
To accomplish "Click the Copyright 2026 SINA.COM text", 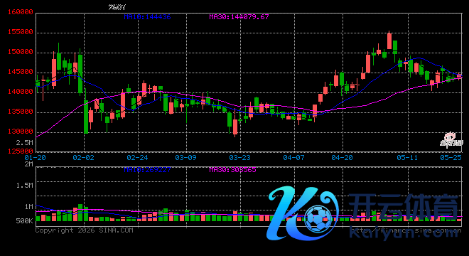I will 85,230.
